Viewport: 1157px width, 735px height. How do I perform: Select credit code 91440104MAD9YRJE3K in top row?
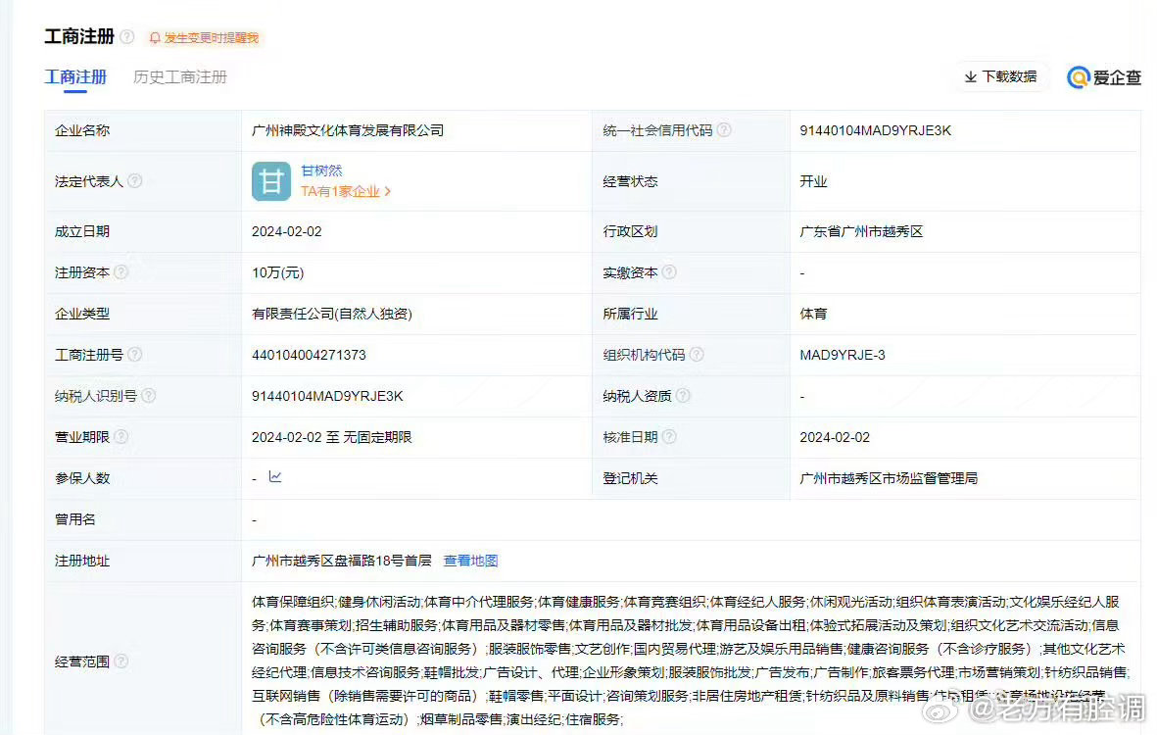pos(875,130)
